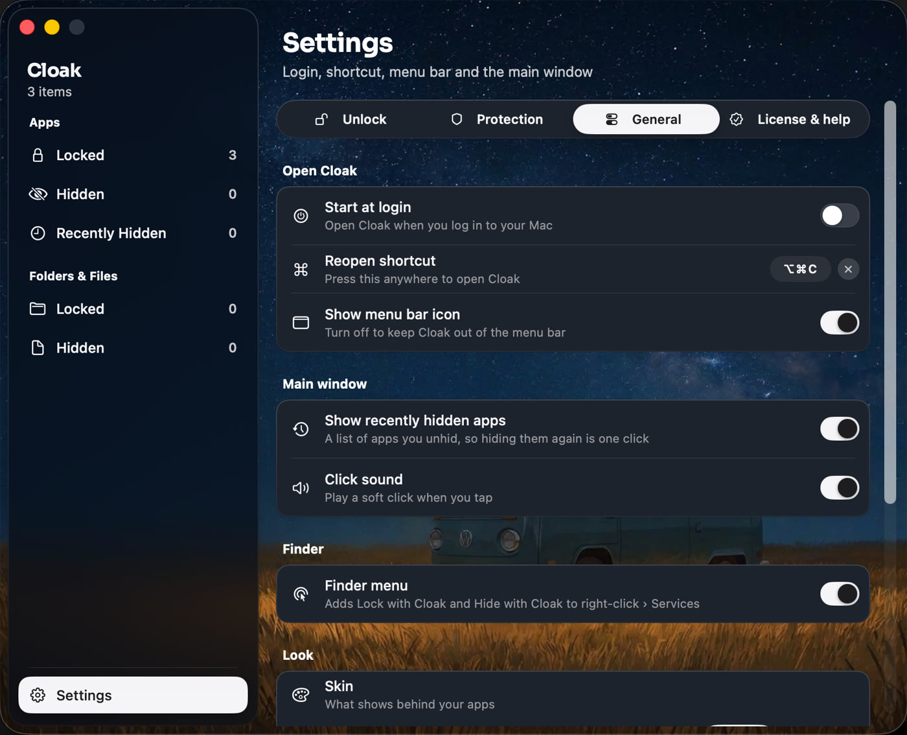
Task: Click the "Open Cloak" section heading
Action: pyautogui.click(x=319, y=171)
